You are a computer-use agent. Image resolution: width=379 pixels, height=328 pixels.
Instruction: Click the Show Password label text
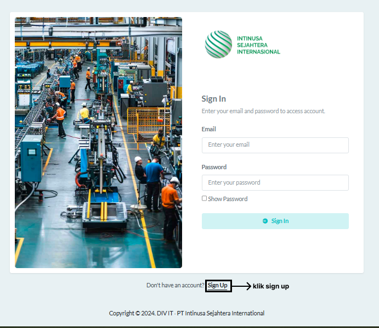click(x=228, y=199)
